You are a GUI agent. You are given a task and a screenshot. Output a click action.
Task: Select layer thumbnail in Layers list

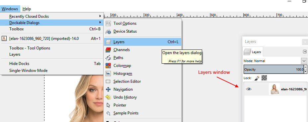tap(274, 89)
